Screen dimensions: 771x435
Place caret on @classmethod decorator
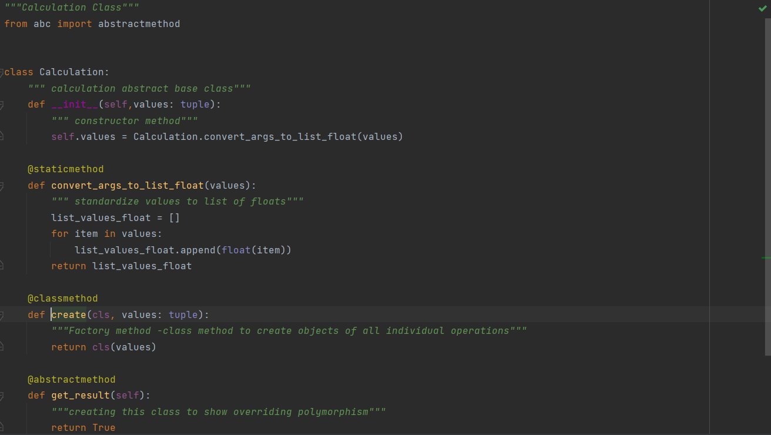[x=62, y=299]
